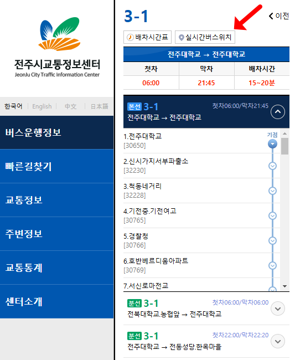The image size is (295, 360).
Task: Select stop 1.전주대학교 in list
Action: pyautogui.click(x=201, y=141)
